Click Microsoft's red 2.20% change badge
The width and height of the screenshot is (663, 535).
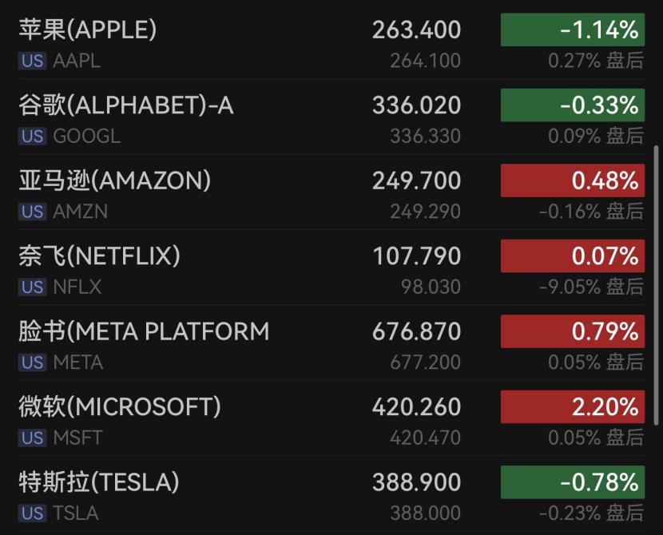click(x=572, y=407)
